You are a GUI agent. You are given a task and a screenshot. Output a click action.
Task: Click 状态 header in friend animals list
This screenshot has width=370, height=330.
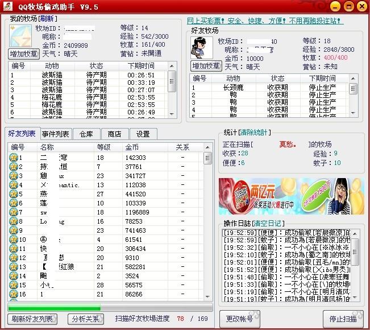pyautogui.click(x=278, y=79)
